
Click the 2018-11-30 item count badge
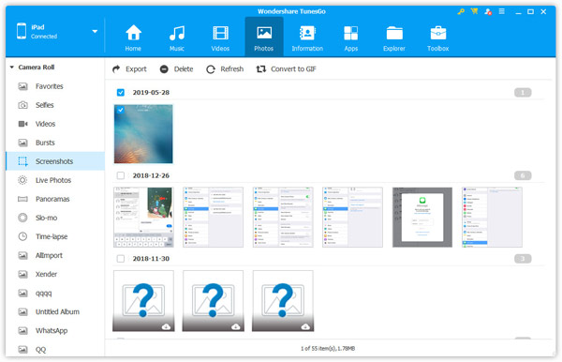click(523, 259)
